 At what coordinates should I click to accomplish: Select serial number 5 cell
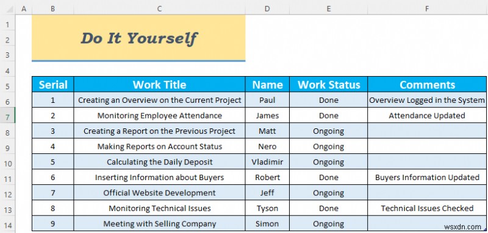coord(53,162)
